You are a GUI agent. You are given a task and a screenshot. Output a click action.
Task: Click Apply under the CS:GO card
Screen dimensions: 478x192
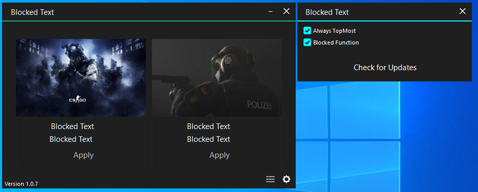tap(84, 155)
